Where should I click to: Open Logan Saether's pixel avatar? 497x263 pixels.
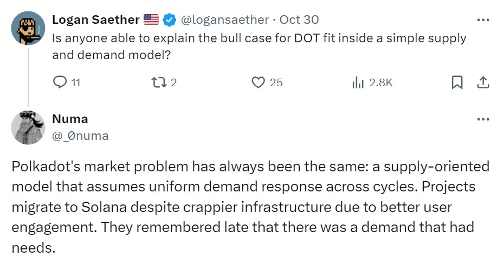[x=28, y=29]
